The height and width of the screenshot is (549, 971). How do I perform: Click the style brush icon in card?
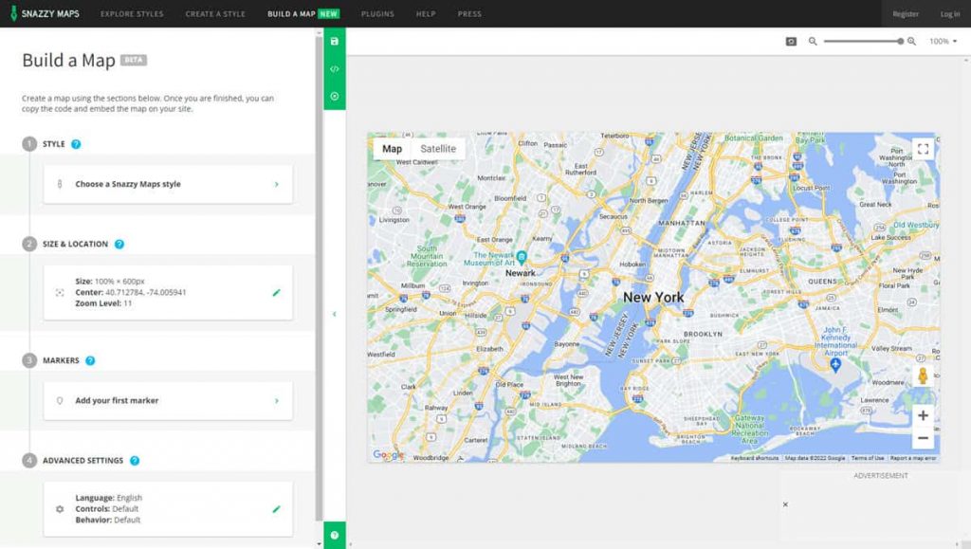(60, 184)
